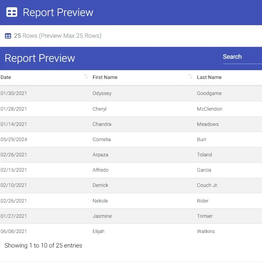Select the Arpaza first name cell

[100, 155]
